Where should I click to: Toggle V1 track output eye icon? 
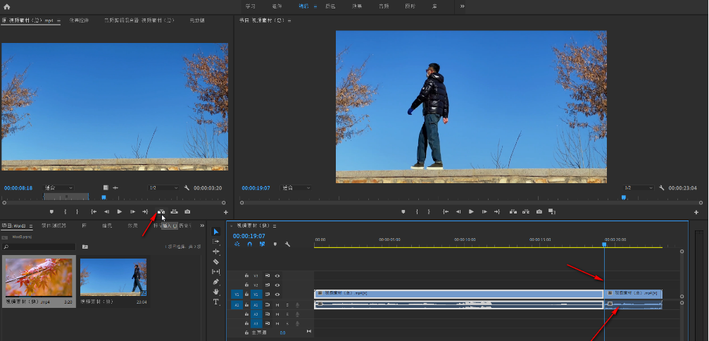pos(277,294)
